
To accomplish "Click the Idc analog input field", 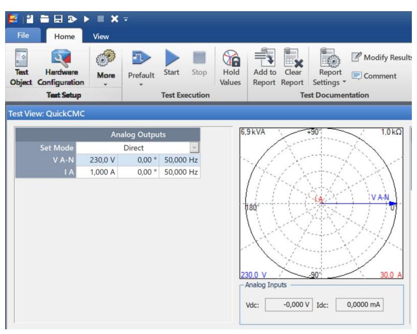I will 360,304.
